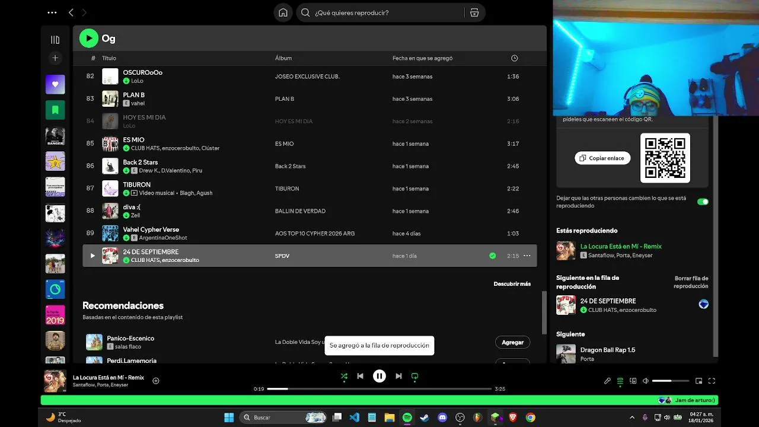Open the Spotify three-dot app menu

click(52, 12)
